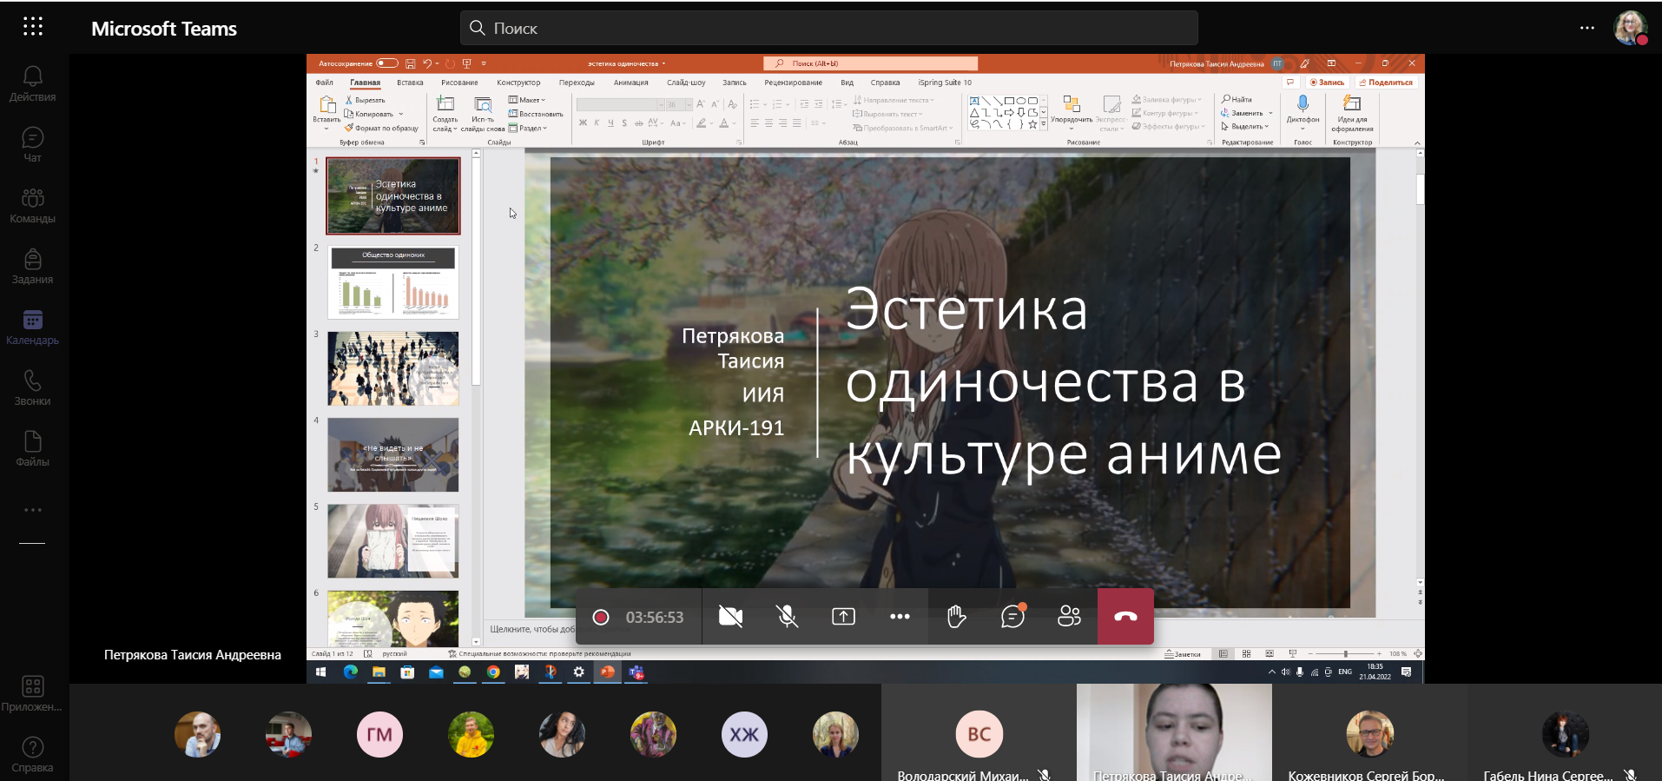The width and height of the screenshot is (1662, 781).
Task: Open the Calendar in Teams sidebar
Action: tap(32, 327)
